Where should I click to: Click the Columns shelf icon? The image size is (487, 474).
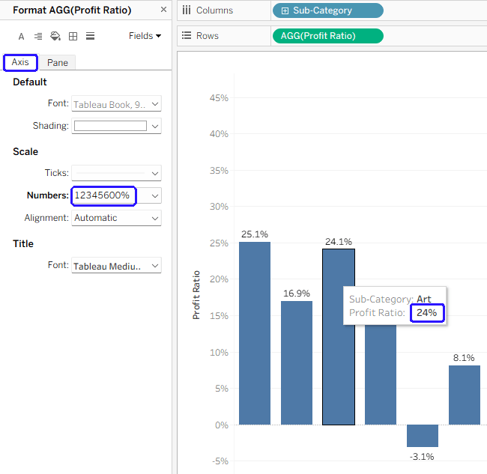[x=186, y=10]
